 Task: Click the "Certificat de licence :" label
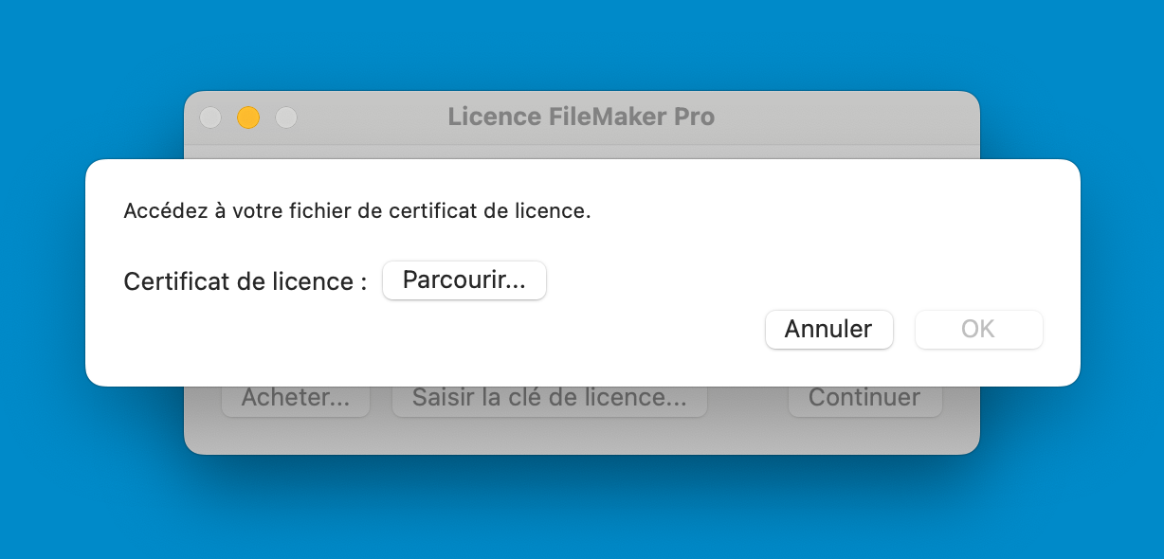(245, 281)
